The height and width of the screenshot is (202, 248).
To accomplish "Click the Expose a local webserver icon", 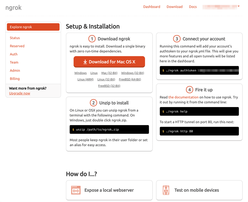I will pyautogui.click(x=76, y=190).
